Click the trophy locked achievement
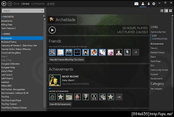Screen dimensions: 174x117 (86, 97)
